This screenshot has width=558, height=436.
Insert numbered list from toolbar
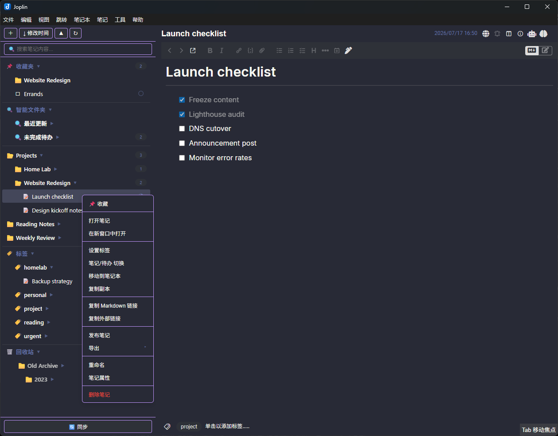[291, 50]
